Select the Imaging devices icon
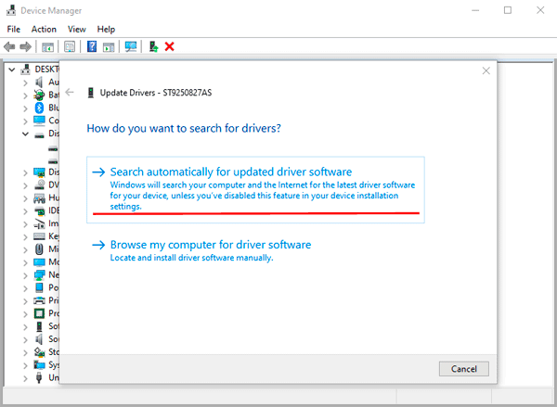 coord(39,223)
